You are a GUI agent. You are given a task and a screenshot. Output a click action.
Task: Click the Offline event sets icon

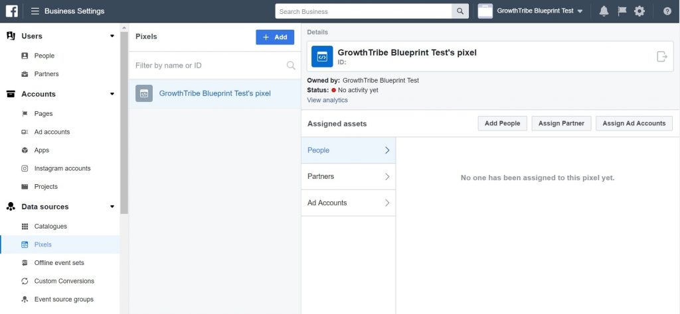(x=25, y=262)
